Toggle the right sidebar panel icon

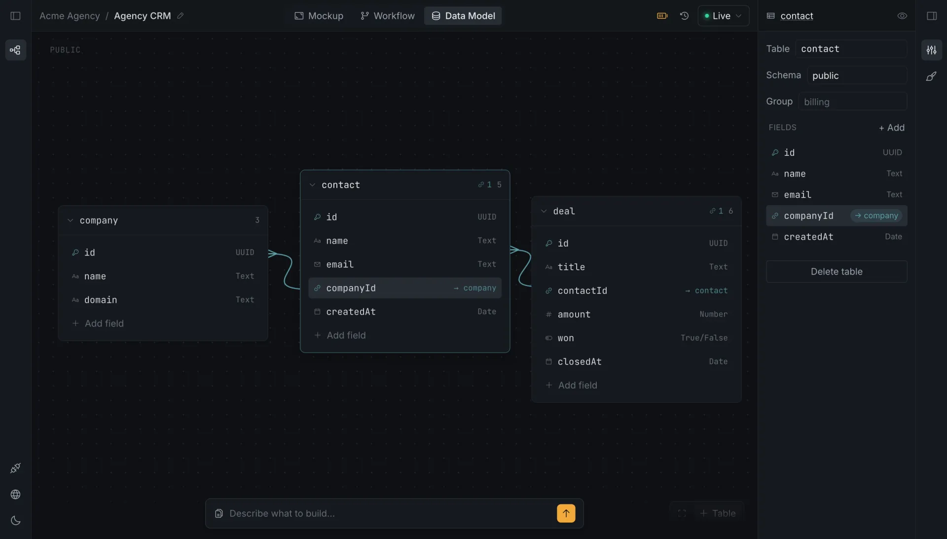point(932,16)
